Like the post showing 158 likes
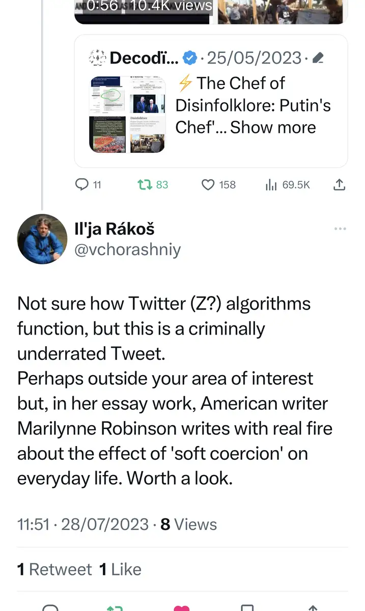Viewport: 365px width, 611px height. click(x=208, y=185)
